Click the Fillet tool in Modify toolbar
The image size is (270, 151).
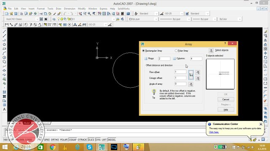point(265,96)
